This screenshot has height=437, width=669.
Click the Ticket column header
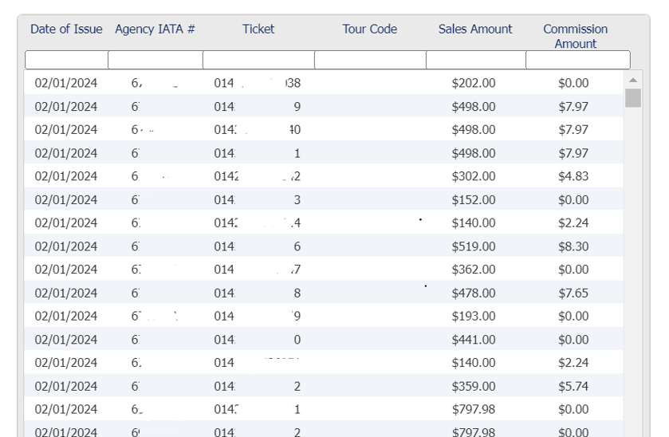tap(258, 30)
